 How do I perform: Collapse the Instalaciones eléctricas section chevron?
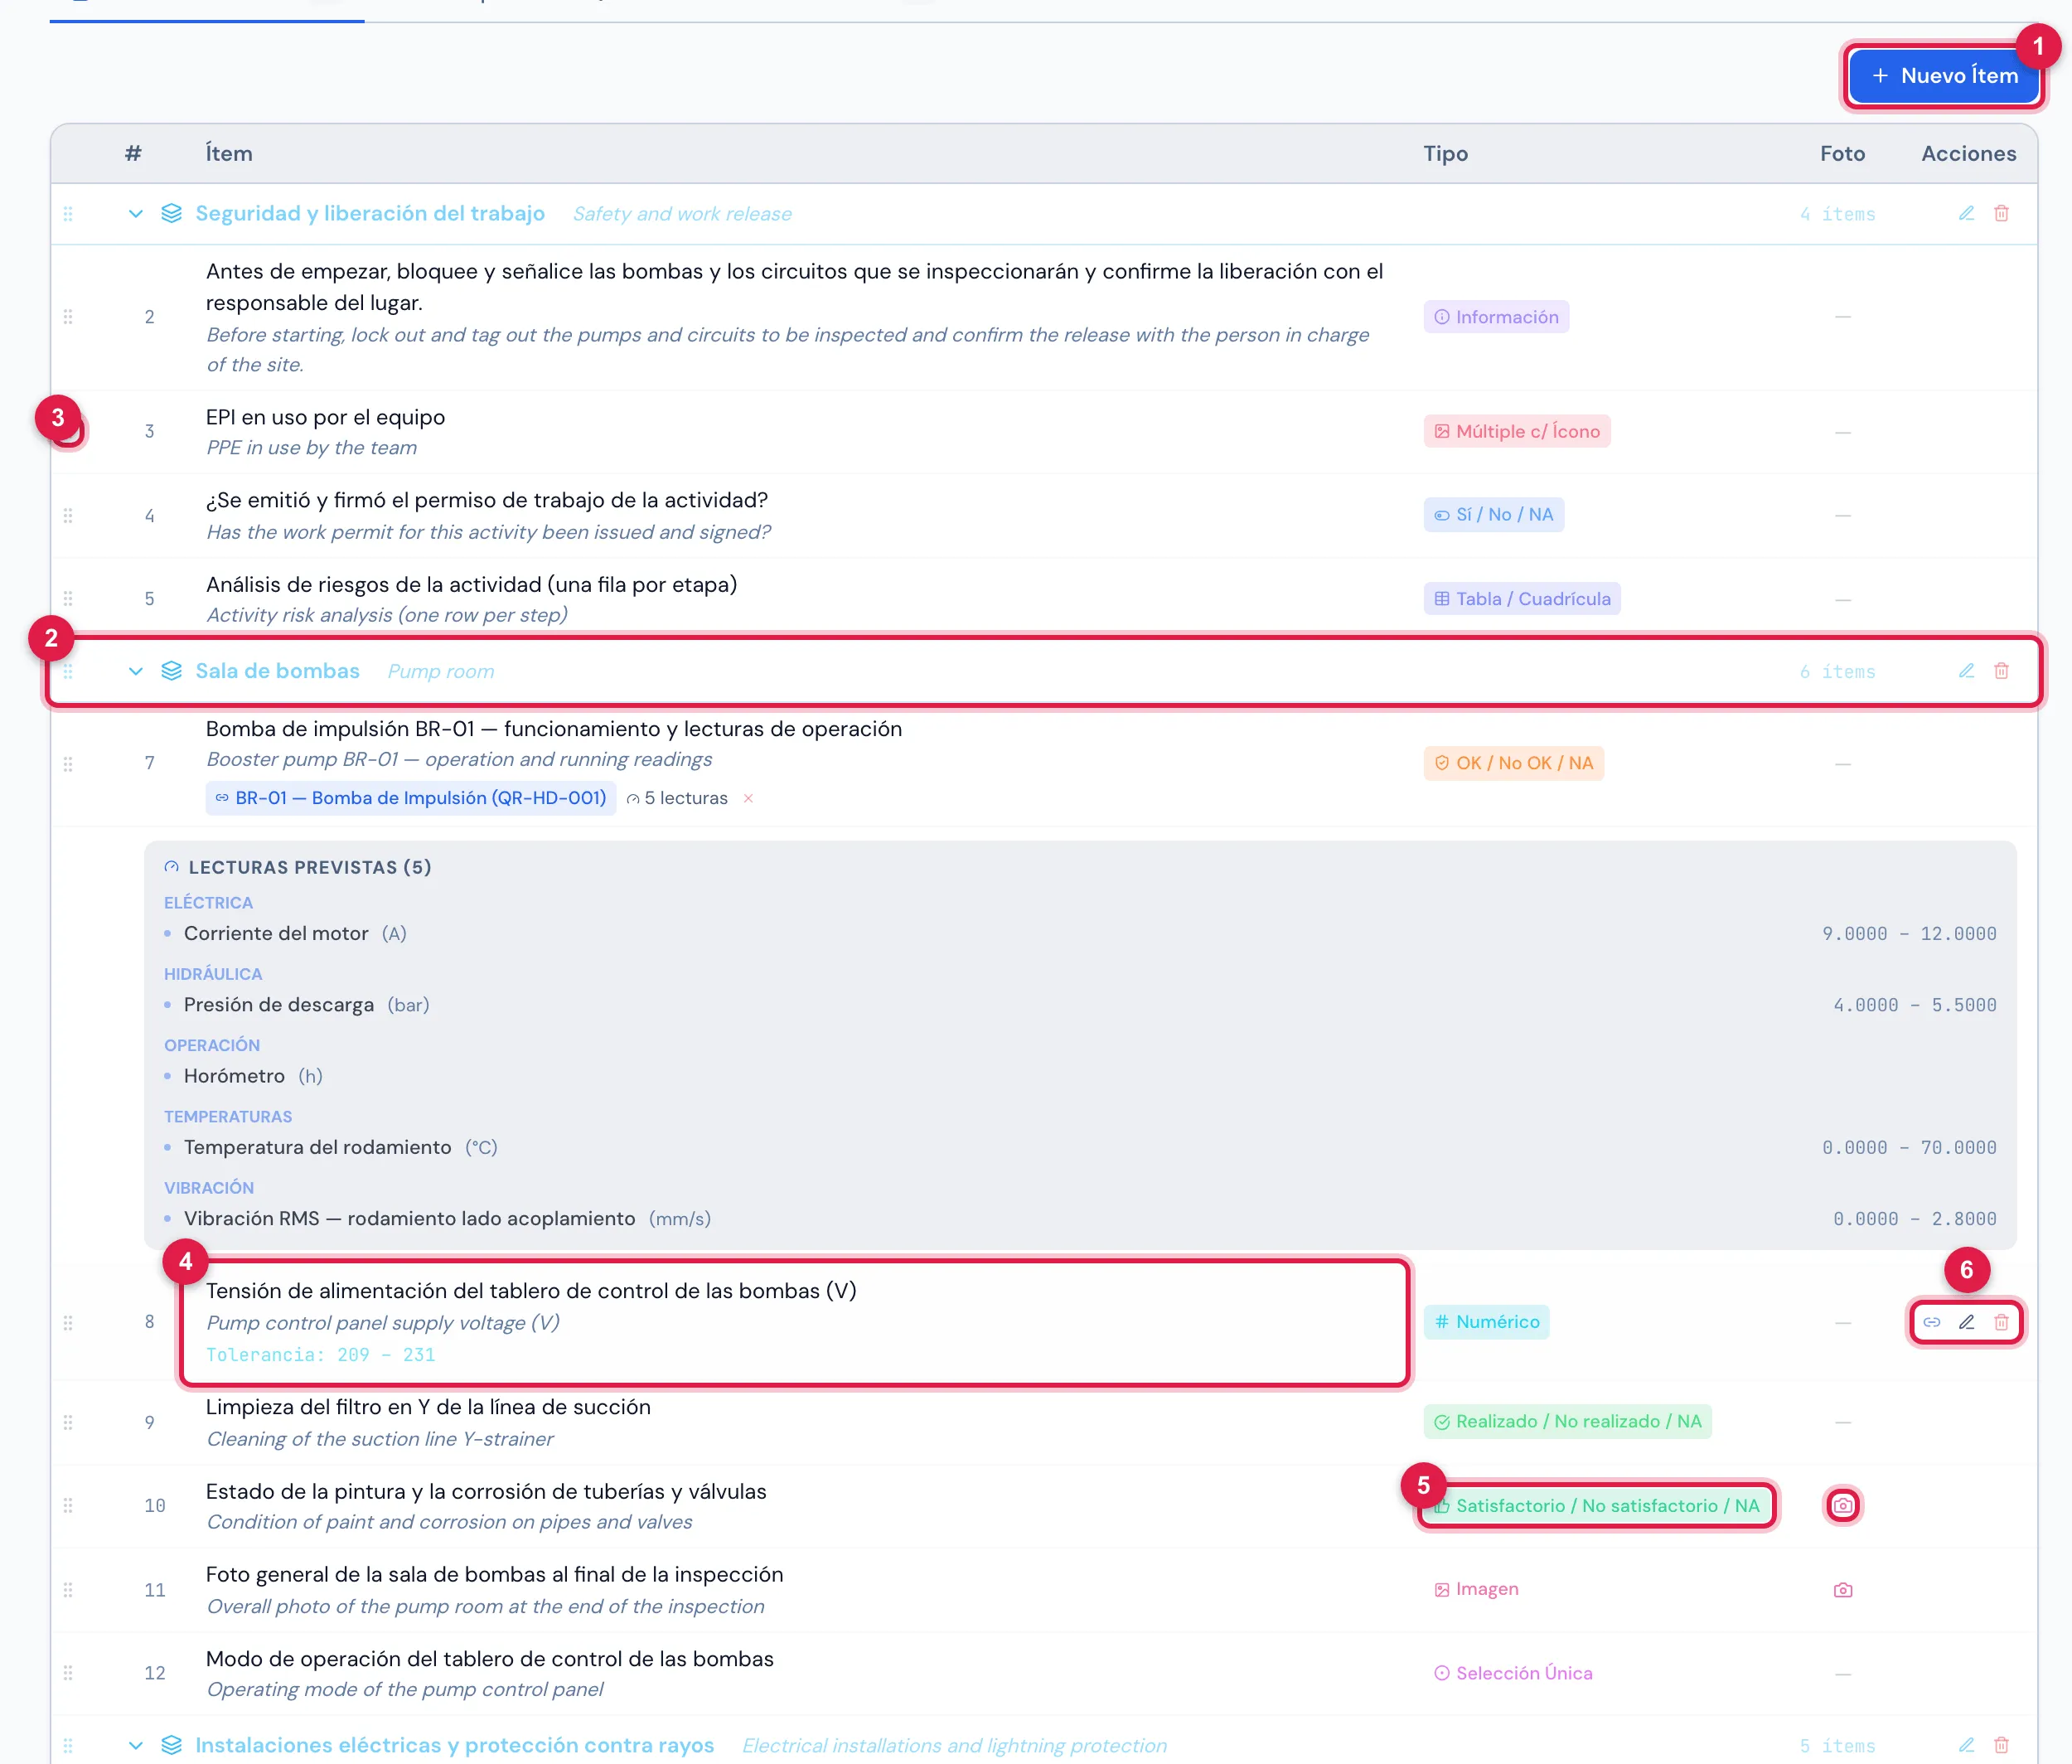pos(136,1745)
